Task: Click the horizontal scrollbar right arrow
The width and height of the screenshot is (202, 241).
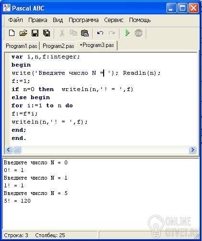Action: [x=192, y=150]
